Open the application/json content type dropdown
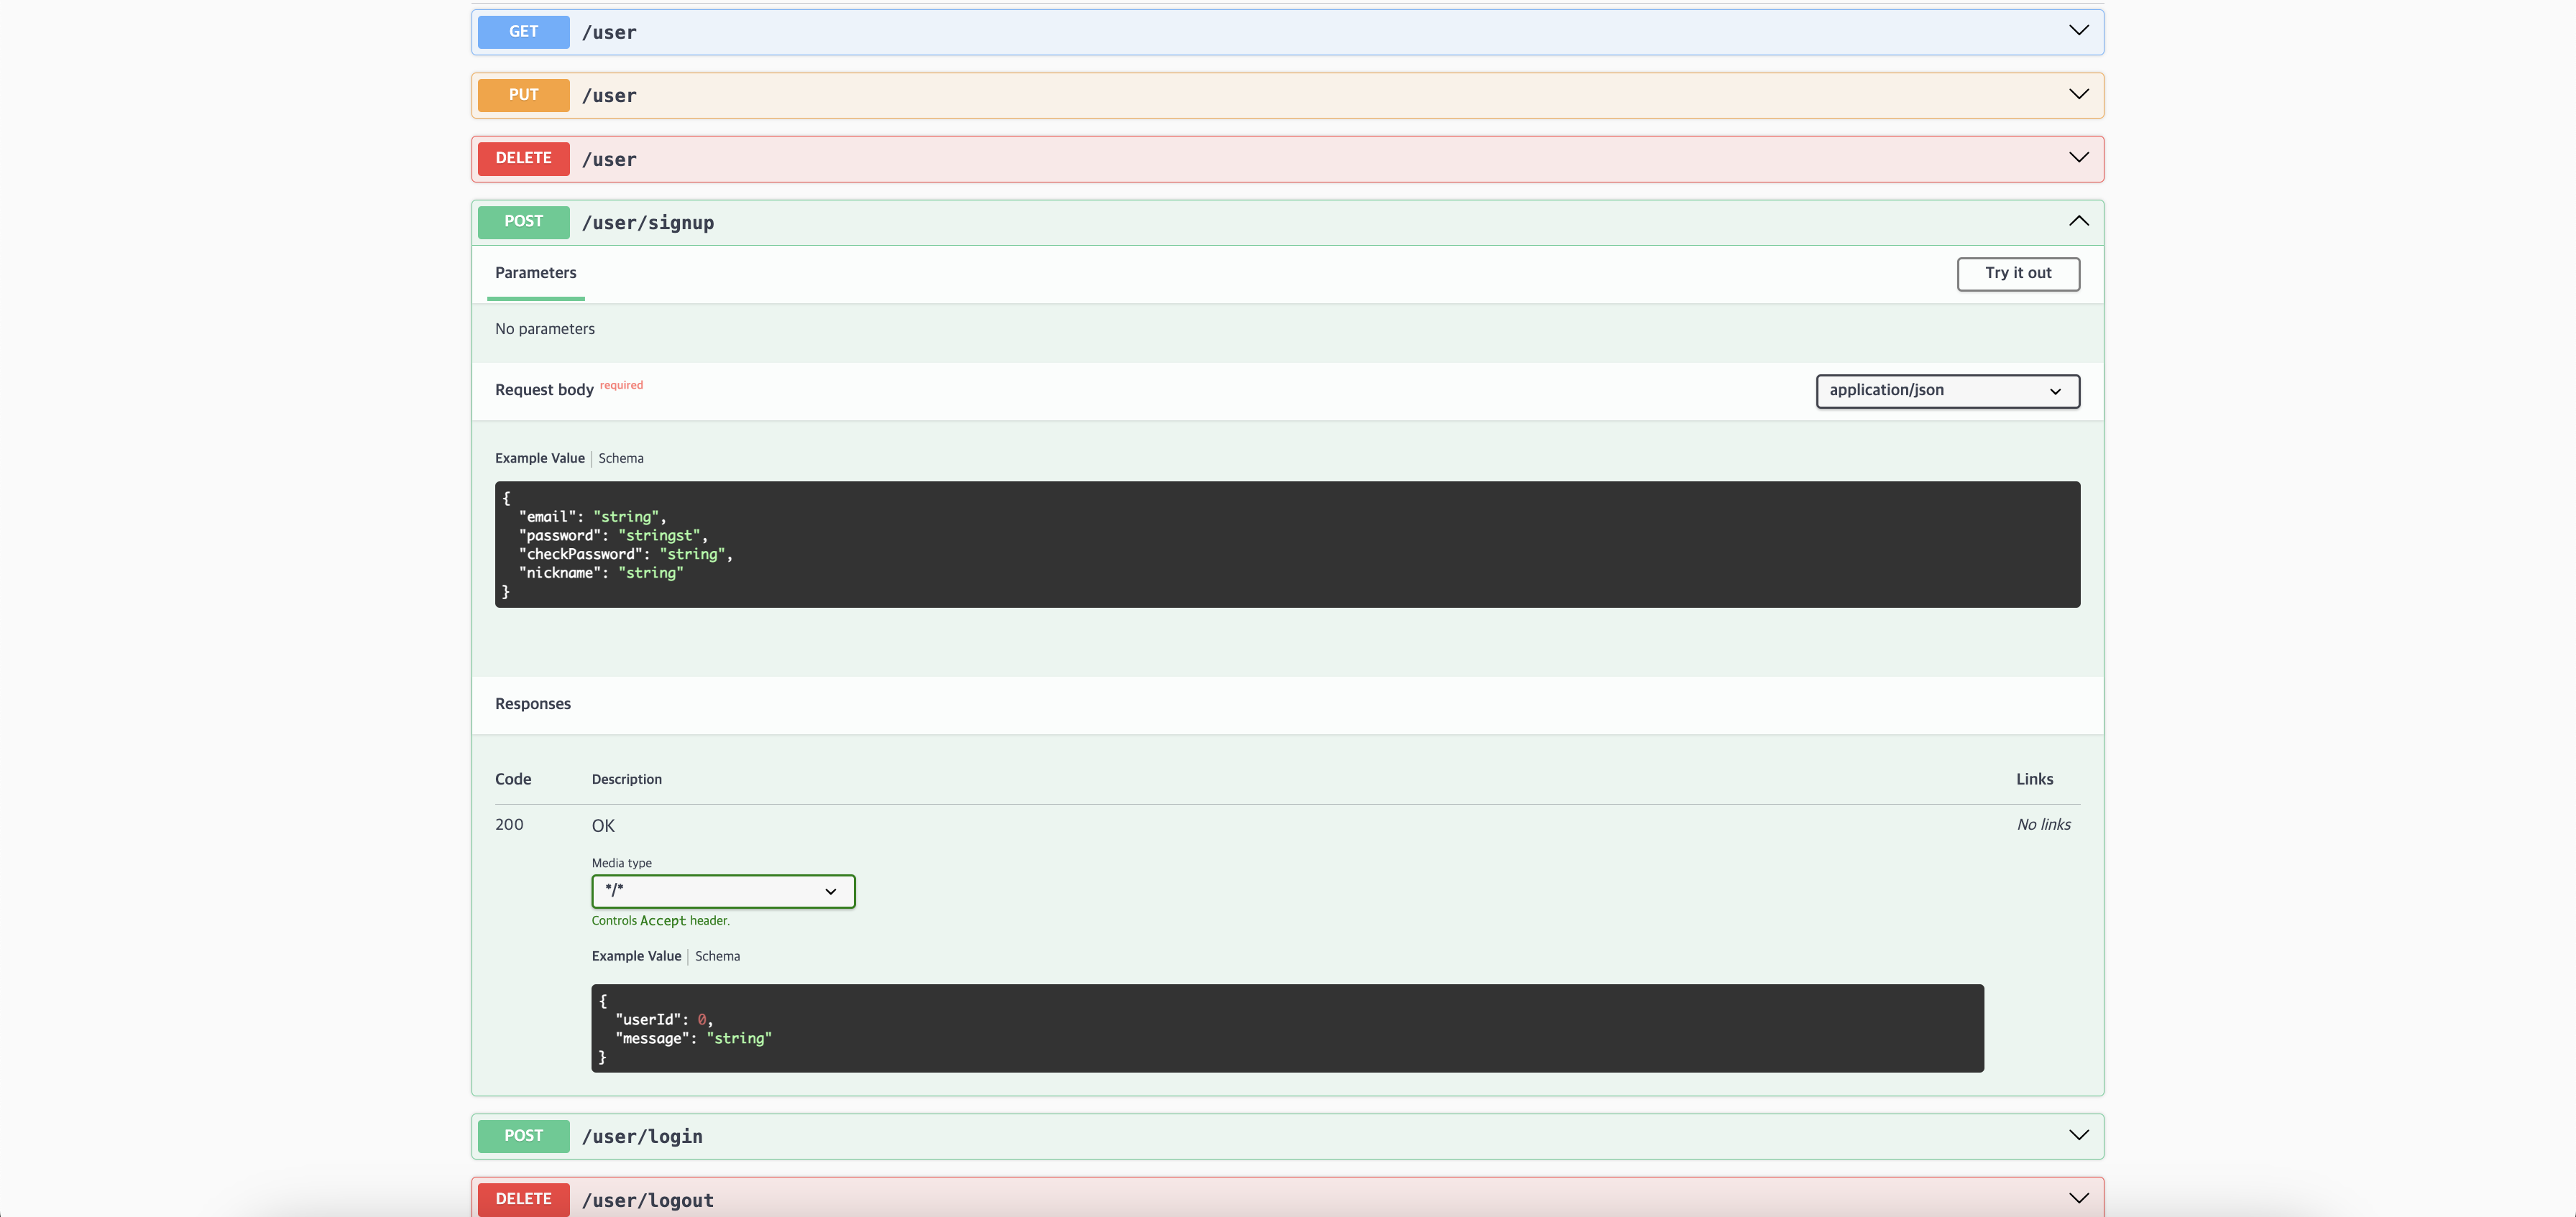The width and height of the screenshot is (2576, 1217). (x=1946, y=391)
